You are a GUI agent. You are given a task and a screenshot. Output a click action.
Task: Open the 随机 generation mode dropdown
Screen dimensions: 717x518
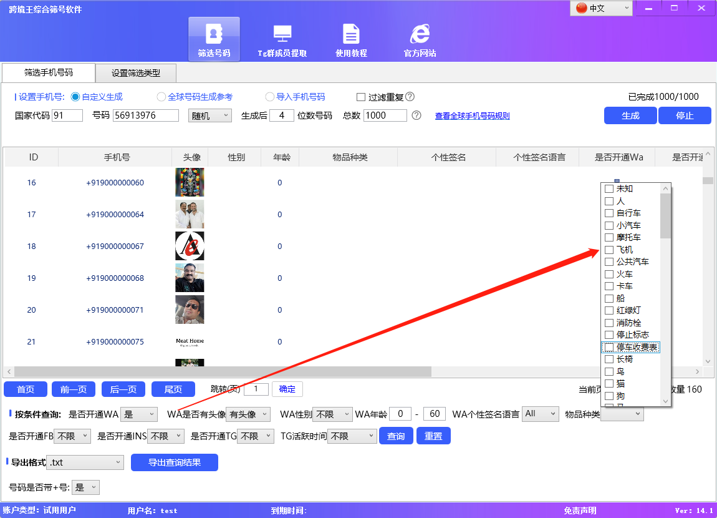click(209, 115)
